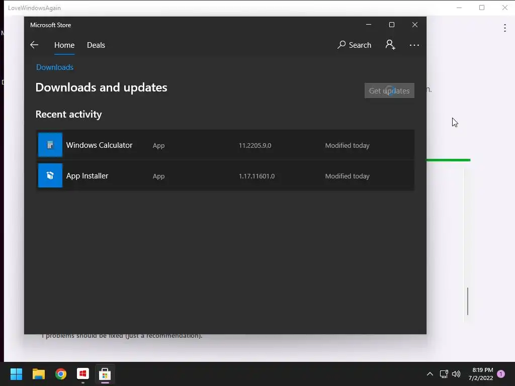This screenshot has width=515, height=386.
Task: Open the clock showing 8:19 PM
Action: pyautogui.click(x=481, y=374)
